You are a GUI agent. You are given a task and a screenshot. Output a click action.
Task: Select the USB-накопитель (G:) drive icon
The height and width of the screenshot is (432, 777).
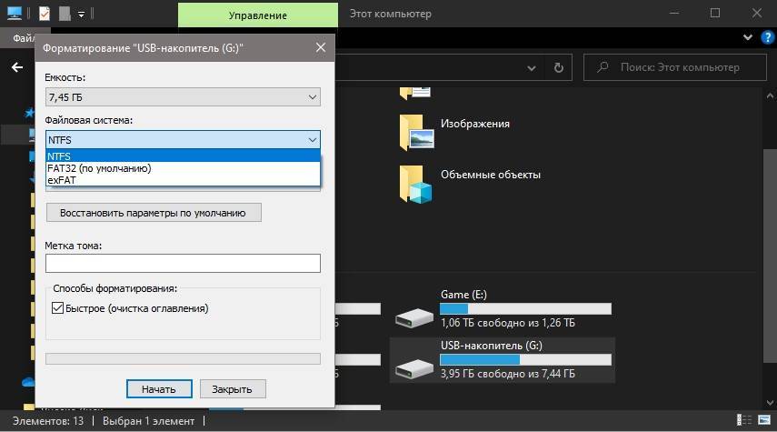click(416, 367)
